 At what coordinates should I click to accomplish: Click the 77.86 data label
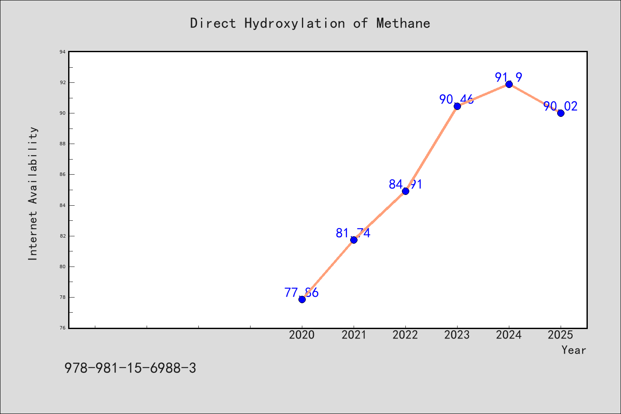click(x=301, y=293)
